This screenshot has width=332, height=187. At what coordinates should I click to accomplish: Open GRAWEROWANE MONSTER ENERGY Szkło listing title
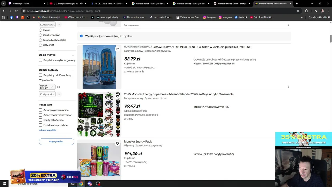point(202,47)
